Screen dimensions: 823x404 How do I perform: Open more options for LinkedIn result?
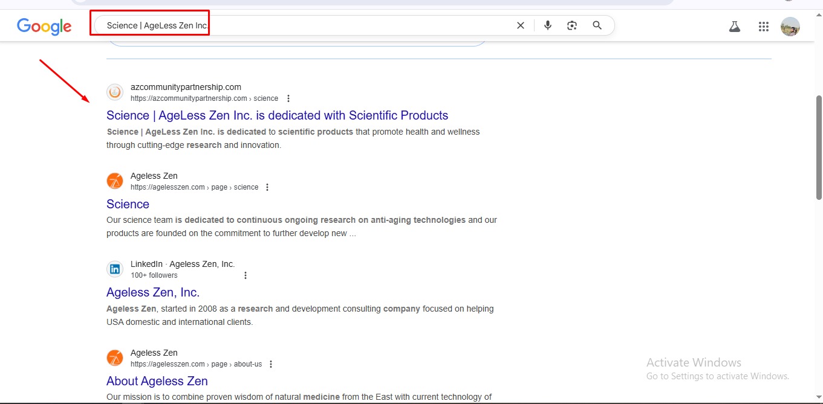246,275
